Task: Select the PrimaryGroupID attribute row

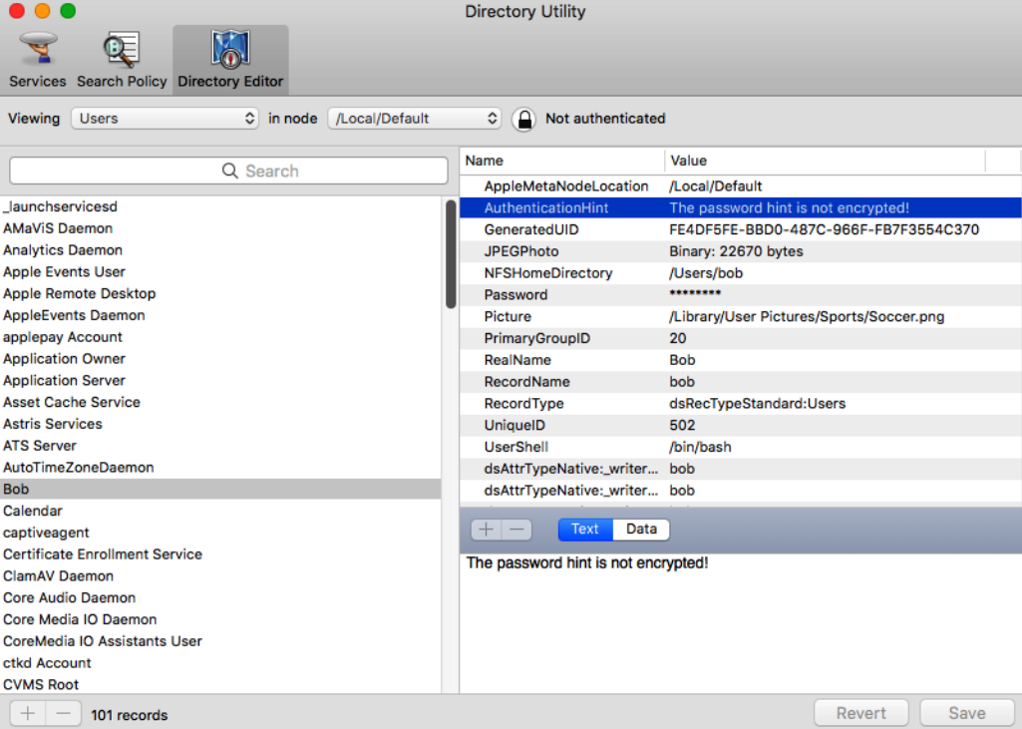Action: (x=741, y=338)
